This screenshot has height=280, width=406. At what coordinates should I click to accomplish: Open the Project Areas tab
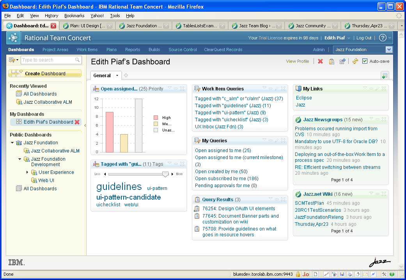[x=55, y=50]
